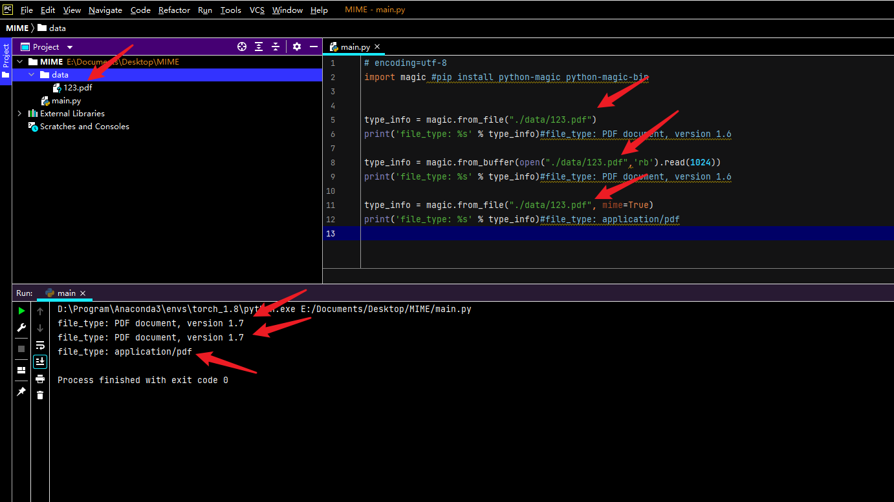Viewport: 894px width, 502px height.
Task: Click line number 8 in the gutter
Action: (333, 163)
